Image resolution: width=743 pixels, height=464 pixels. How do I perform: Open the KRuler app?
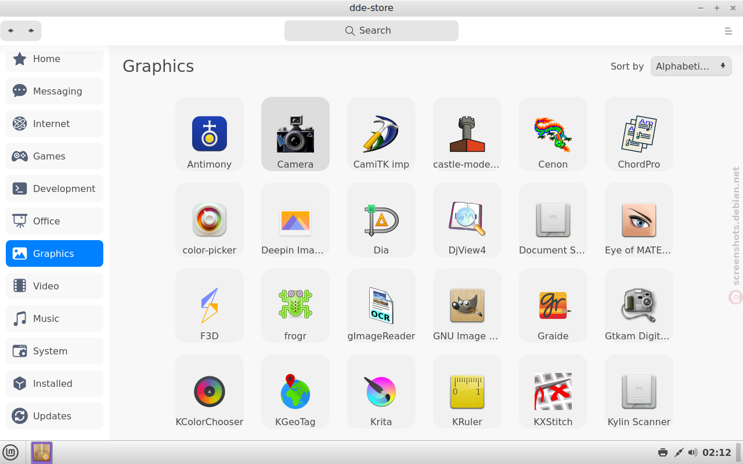pos(467,391)
